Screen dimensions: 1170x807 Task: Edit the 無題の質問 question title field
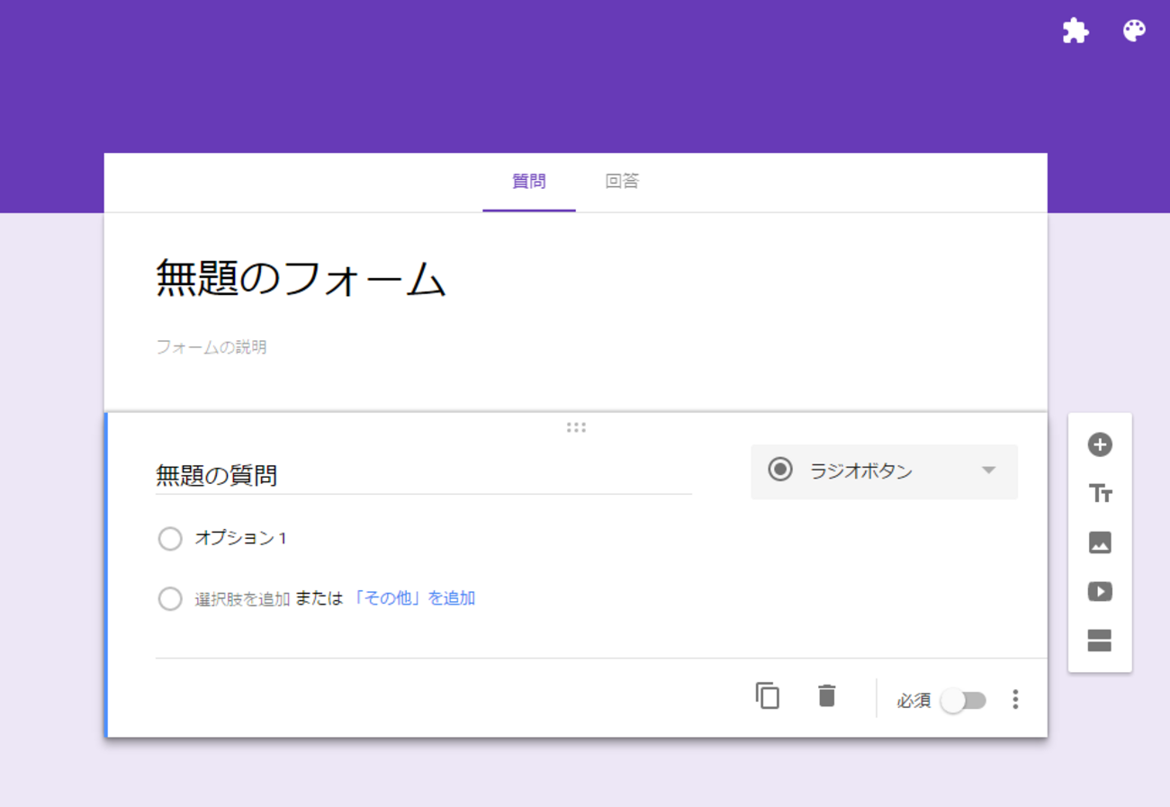(x=424, y=475)
